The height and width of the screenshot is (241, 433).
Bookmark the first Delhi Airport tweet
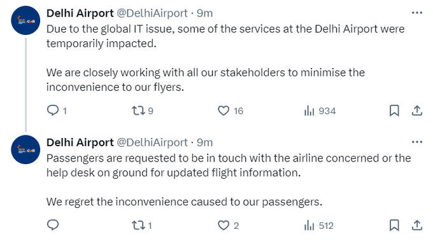[394, 111]
